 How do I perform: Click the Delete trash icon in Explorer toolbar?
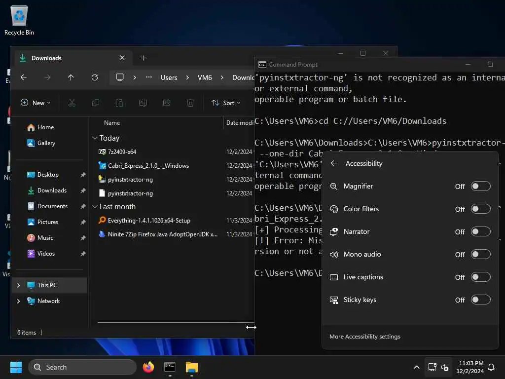pyautogui.click(x=190, y=103)
